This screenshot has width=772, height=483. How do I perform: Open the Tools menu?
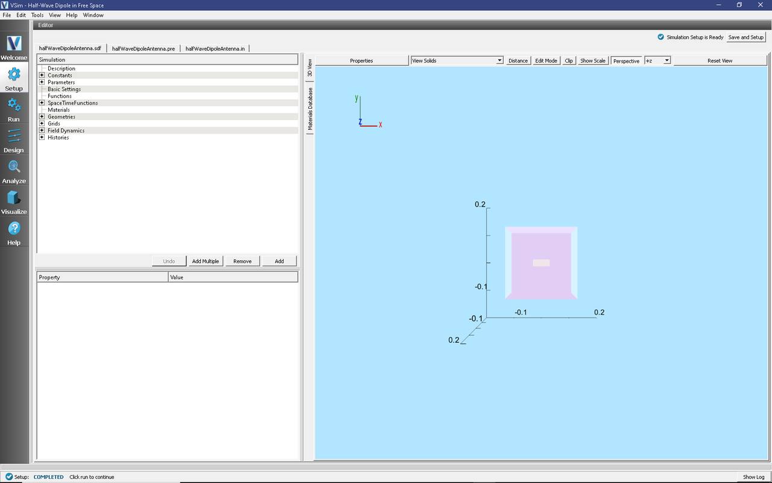click(x=37, y=14)
